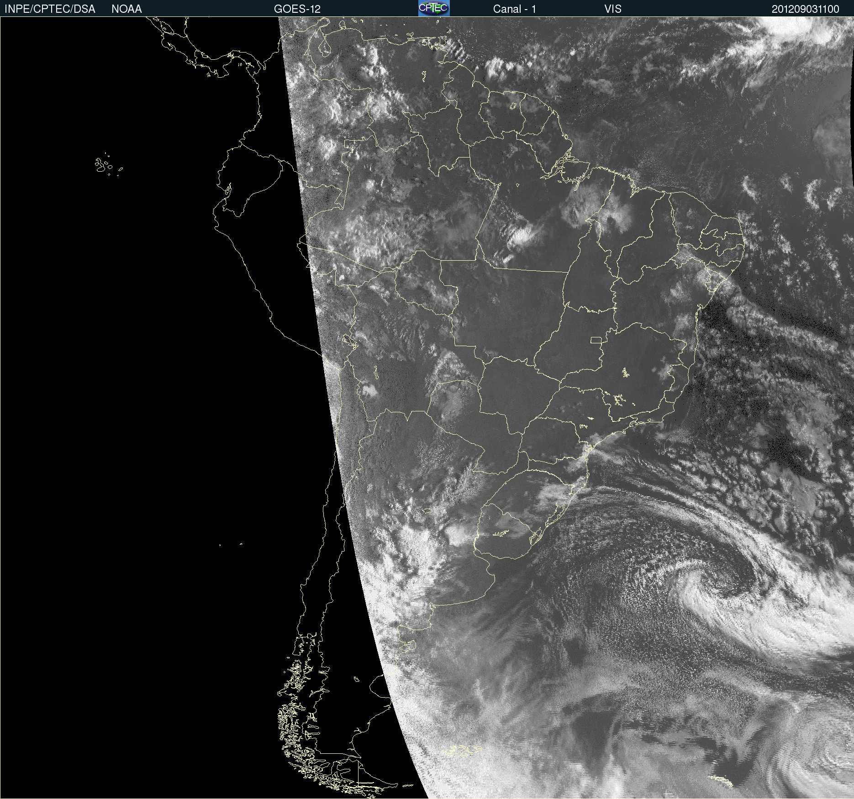
Task: Select the 'Canal - 1' channel label
Action: [515, 9]
